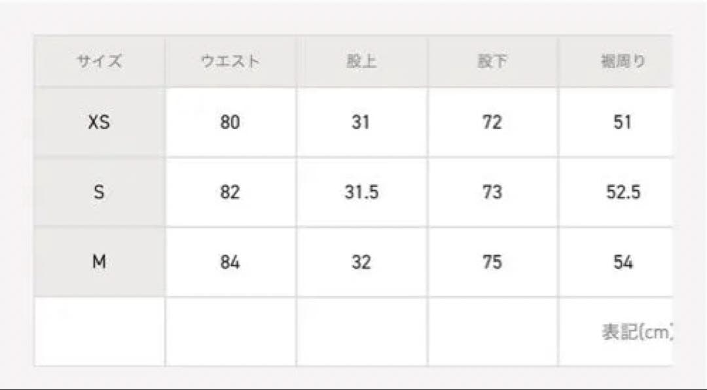Click the XS hem value 51

point(623,122)
